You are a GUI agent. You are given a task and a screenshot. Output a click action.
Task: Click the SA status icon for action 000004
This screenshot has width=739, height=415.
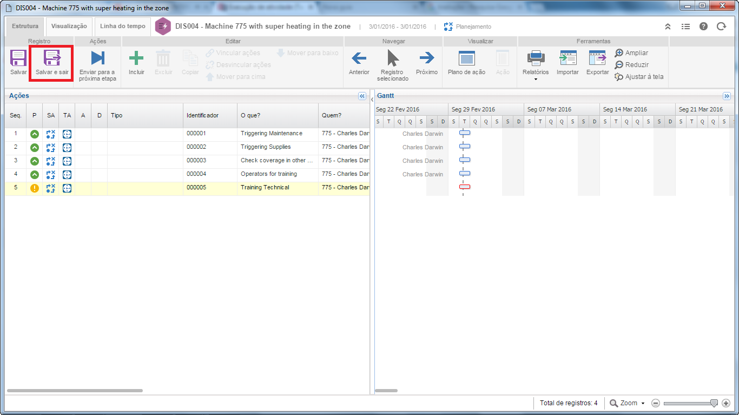pos(51,174)
